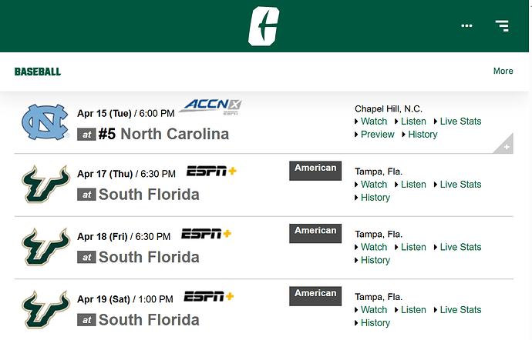532x340 pixels.
Task: Open the three-dot more options icon
Action: 466,25
